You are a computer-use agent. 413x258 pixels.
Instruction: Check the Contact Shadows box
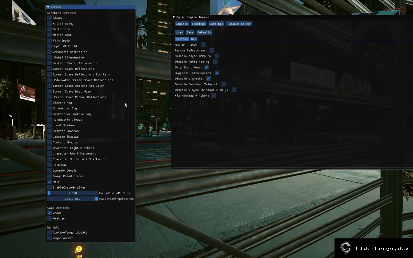coord(50,142)
